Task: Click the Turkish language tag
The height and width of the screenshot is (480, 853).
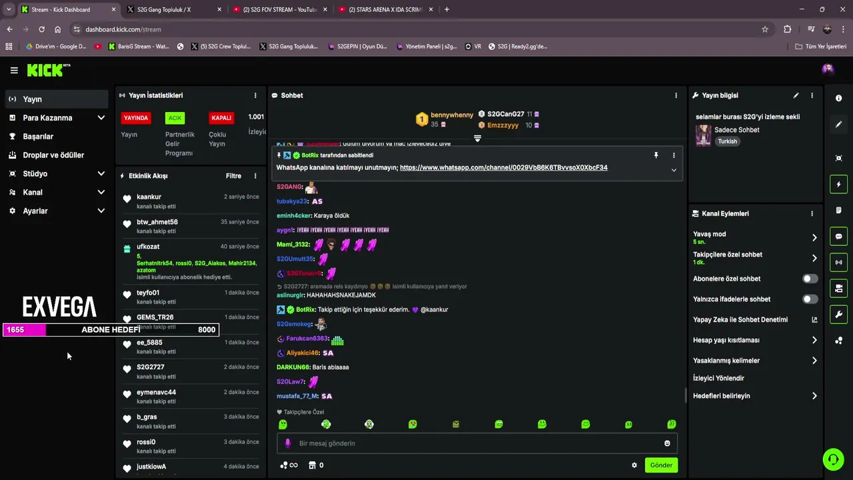Action: coord(727,141)
